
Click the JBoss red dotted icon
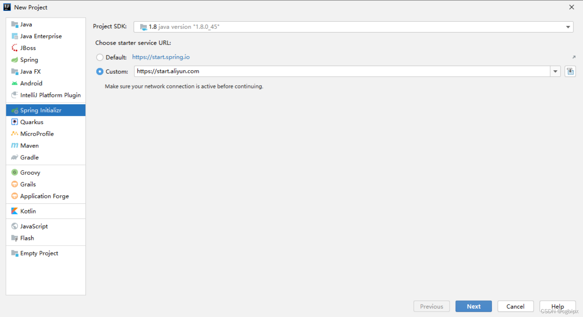(14, 48)
